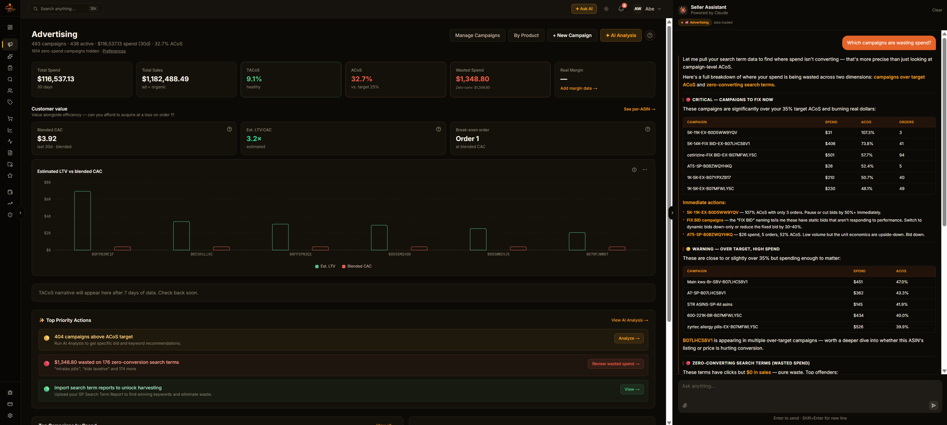The height and width of the screenshot is (425, 947).
Task: Click Clear in Seller Assistant header
Action: [937, 10]
